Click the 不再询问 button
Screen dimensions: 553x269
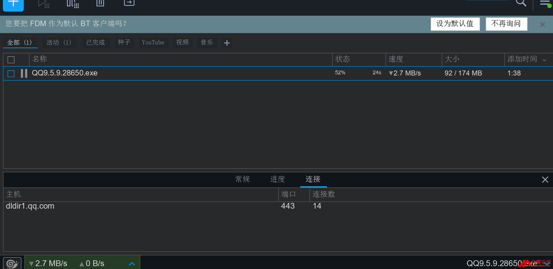[x=506, y=24]
